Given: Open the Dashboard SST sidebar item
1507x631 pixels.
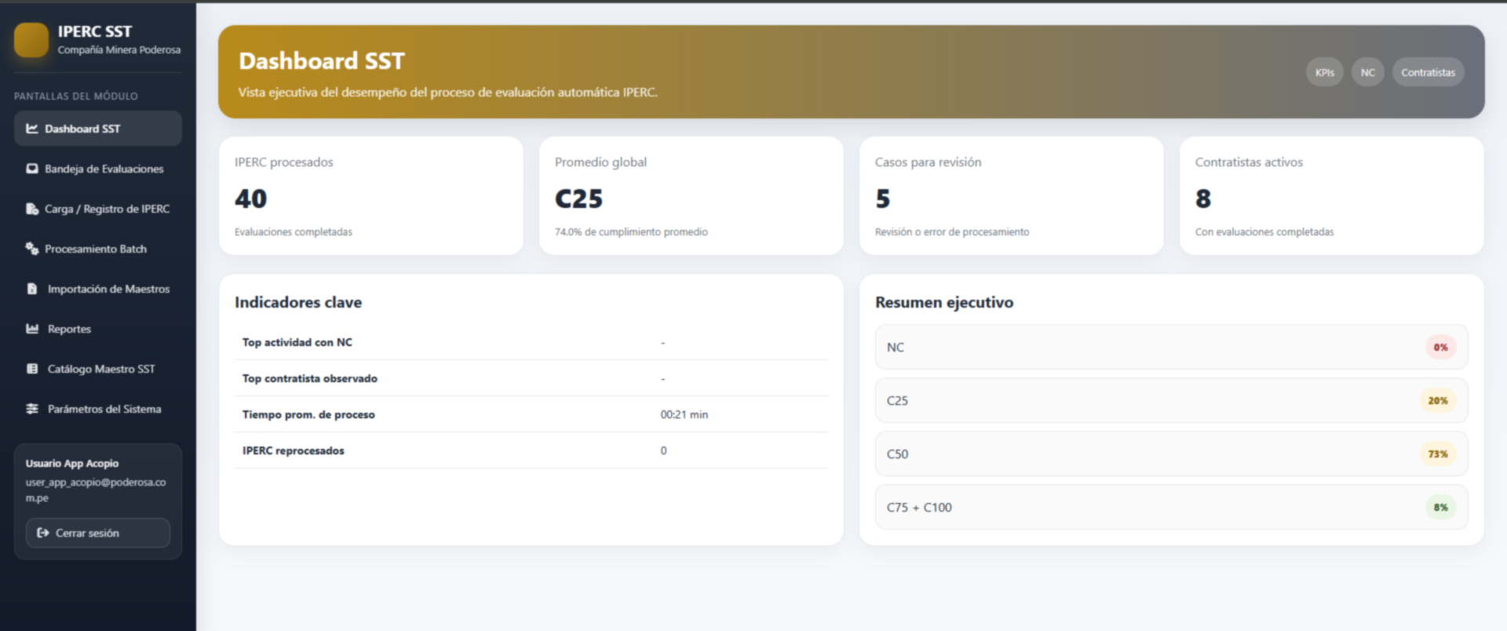Looking at the screenshot, I should tap(98, 129).
